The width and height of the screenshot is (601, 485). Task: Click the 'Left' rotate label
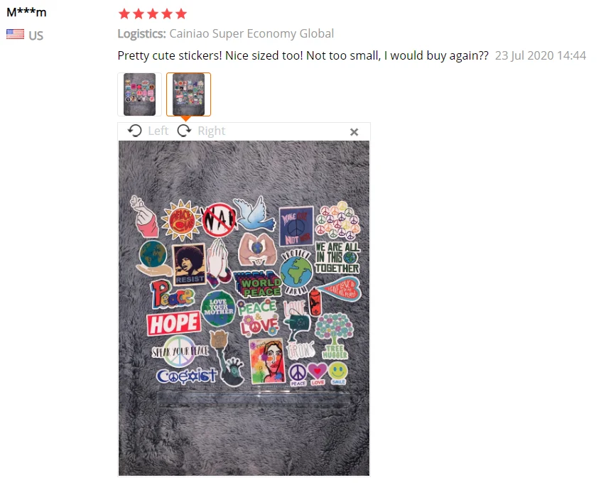[x=158, y=131]
